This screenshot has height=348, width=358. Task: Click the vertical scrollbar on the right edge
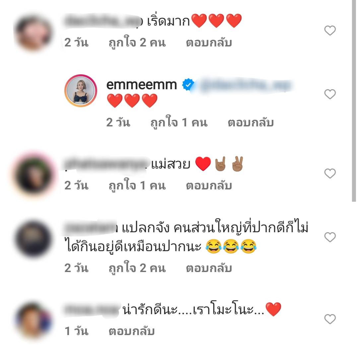(354, 101)
